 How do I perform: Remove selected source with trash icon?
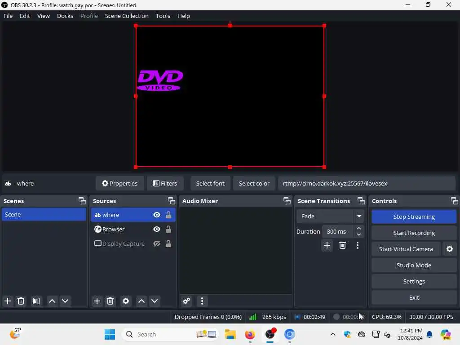pyautogui.click(x=110, y=301)
